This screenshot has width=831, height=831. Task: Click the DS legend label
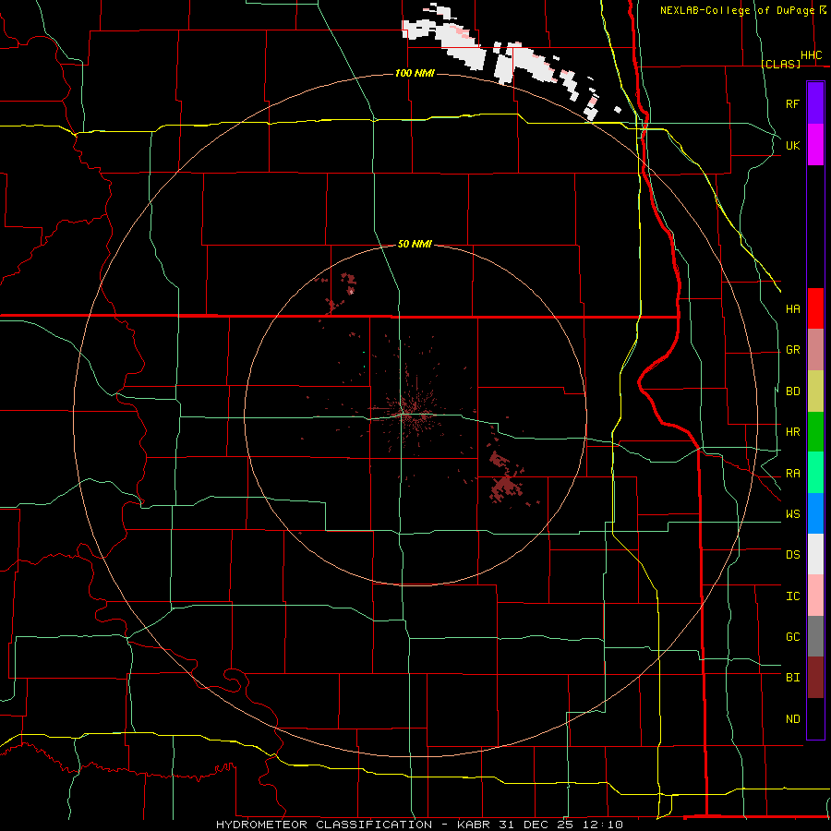click(x=792, y=555)
